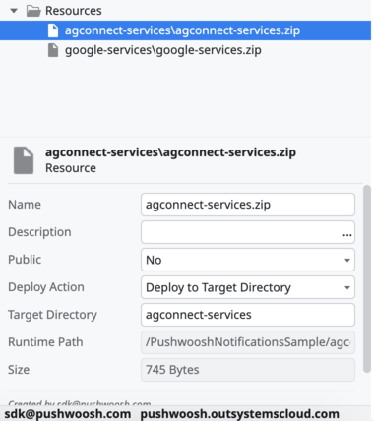Click the Resources folder icon
Image resolution: width=373 pixels, height=421 pixels.
coord(33,11)
